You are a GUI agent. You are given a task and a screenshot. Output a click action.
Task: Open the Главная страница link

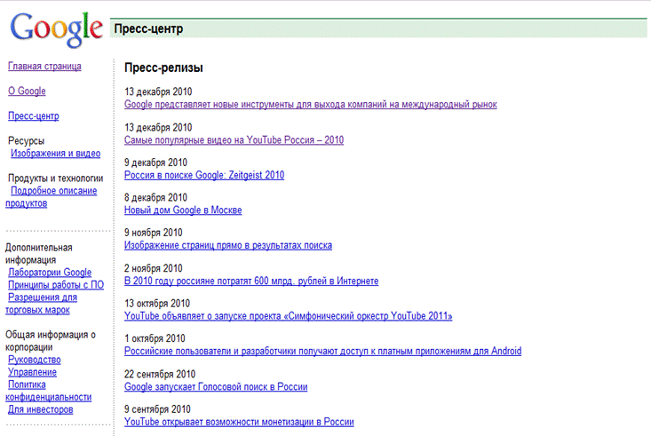[x=44, y=66]
